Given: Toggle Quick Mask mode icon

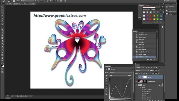Looking at the screenshot, I should point(2,69).
